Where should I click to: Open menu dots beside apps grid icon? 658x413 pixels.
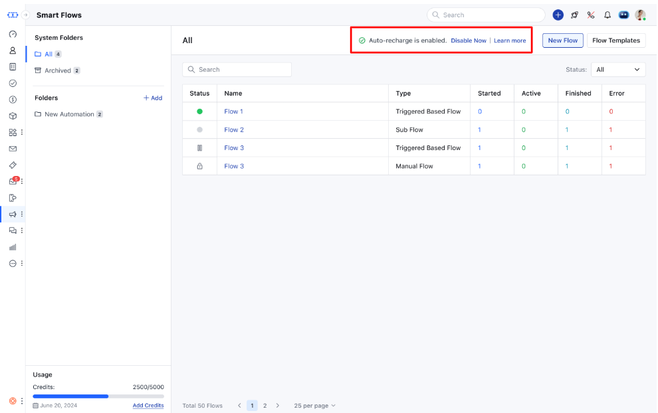coord(22,133)
